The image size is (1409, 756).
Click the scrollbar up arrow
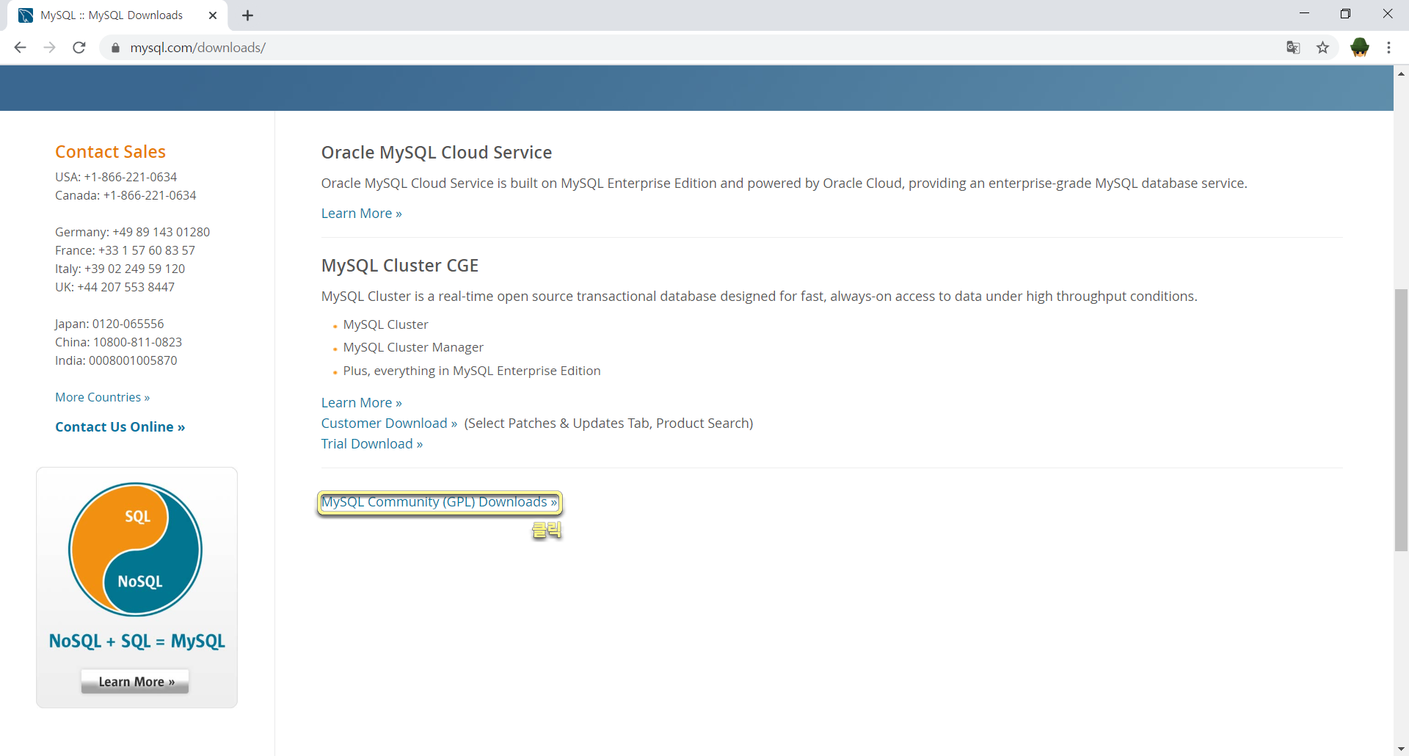(x=1401, y=73)
